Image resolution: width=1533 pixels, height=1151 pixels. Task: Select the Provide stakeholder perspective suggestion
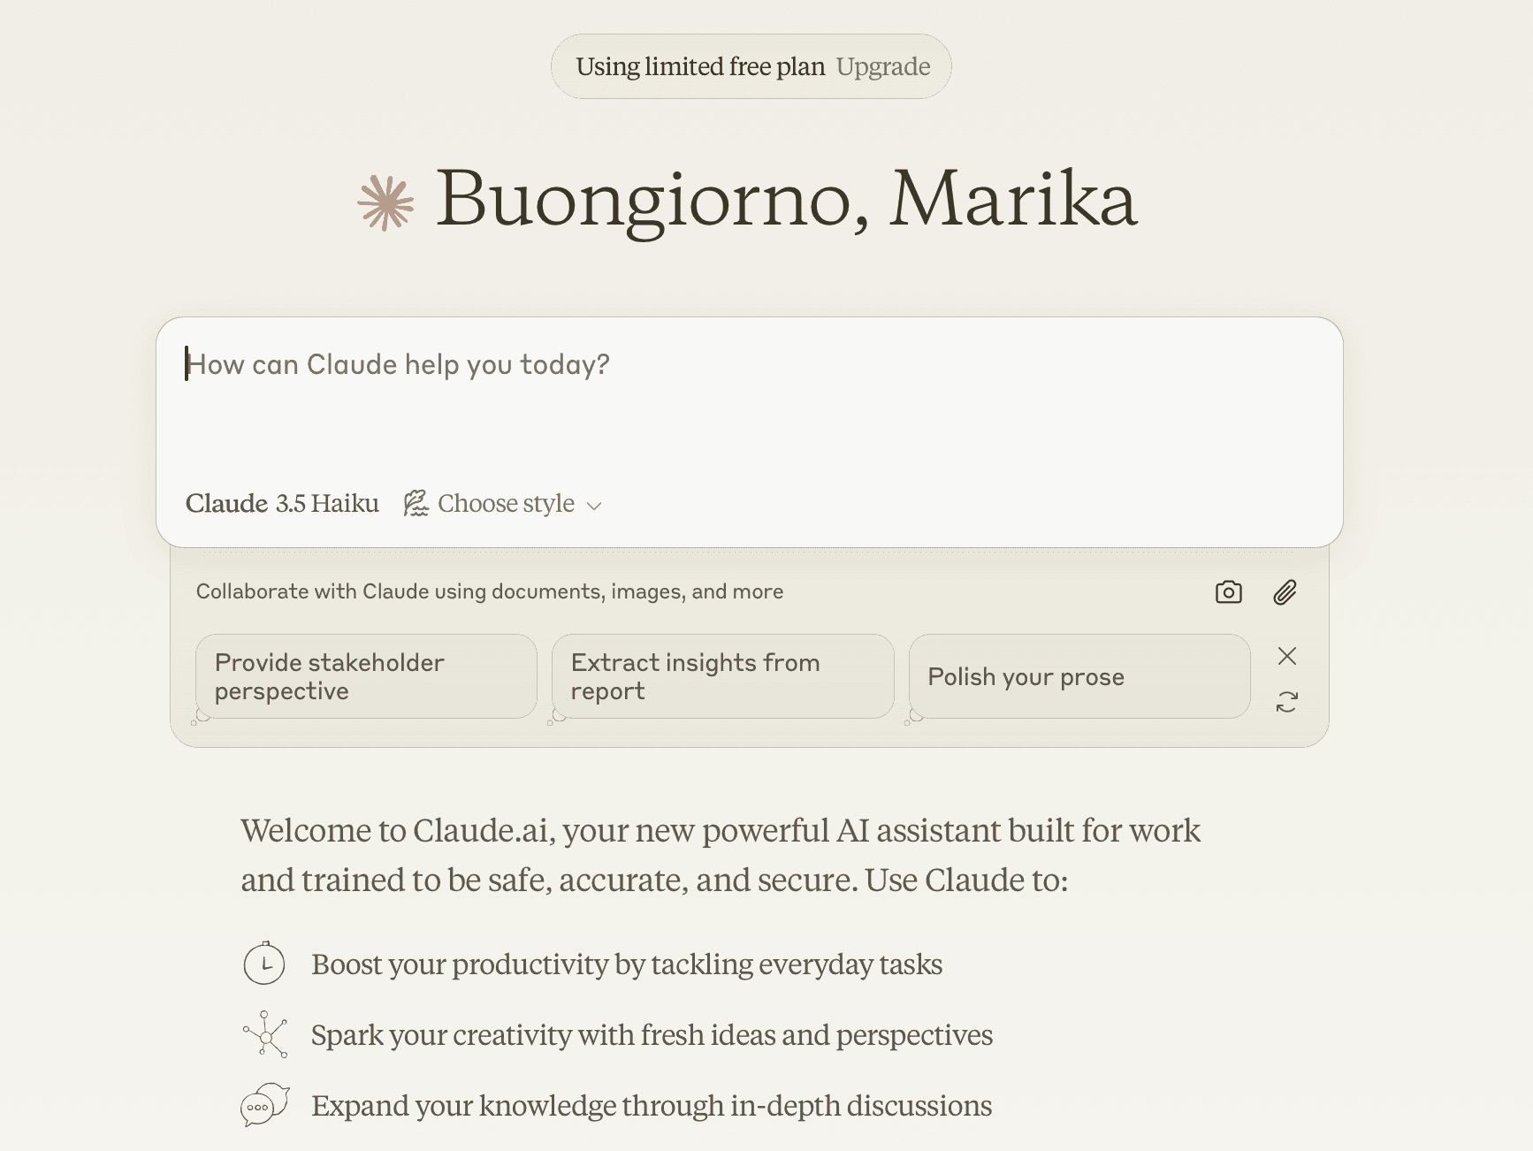366,676
